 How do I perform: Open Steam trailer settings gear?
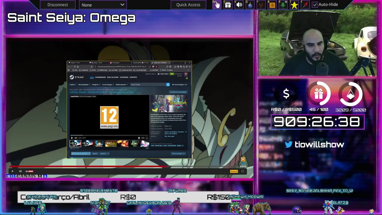tap(139, 138)
